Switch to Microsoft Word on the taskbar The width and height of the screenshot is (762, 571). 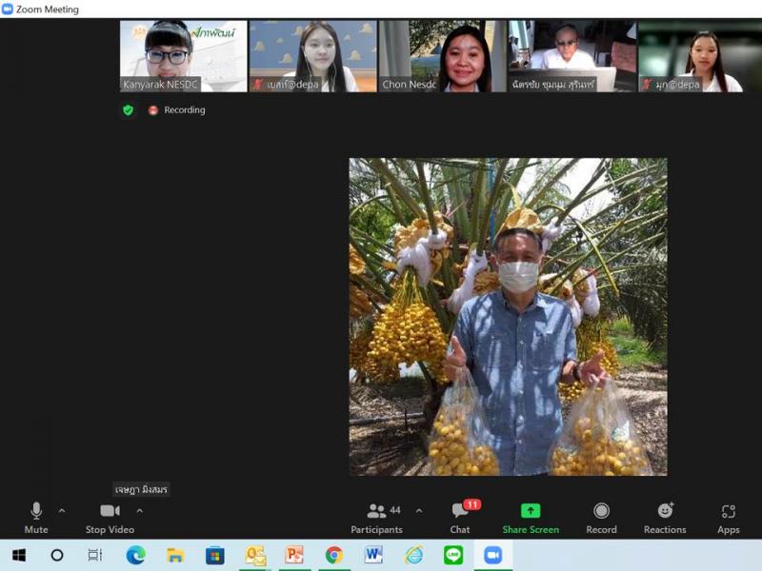pos(373,555)
